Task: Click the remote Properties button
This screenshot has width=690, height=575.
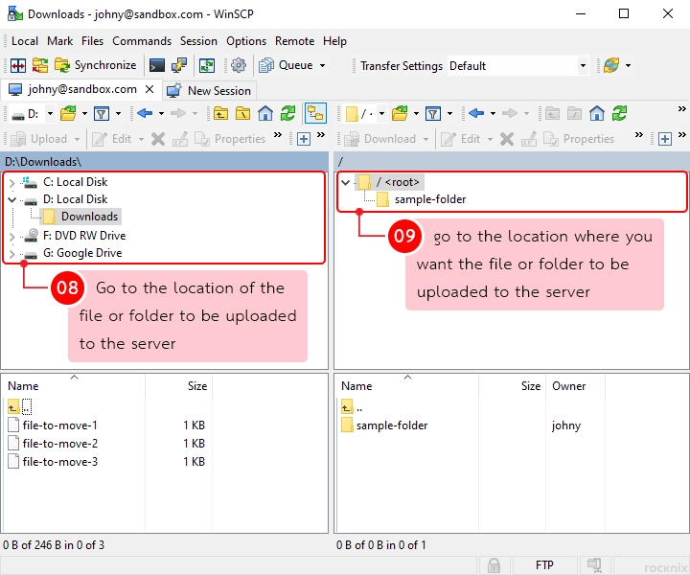Action: point(579,139)
